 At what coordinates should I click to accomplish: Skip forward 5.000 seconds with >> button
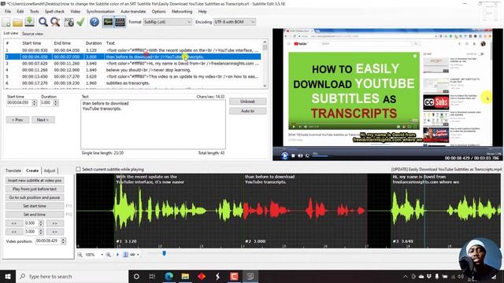pos(54,231)
